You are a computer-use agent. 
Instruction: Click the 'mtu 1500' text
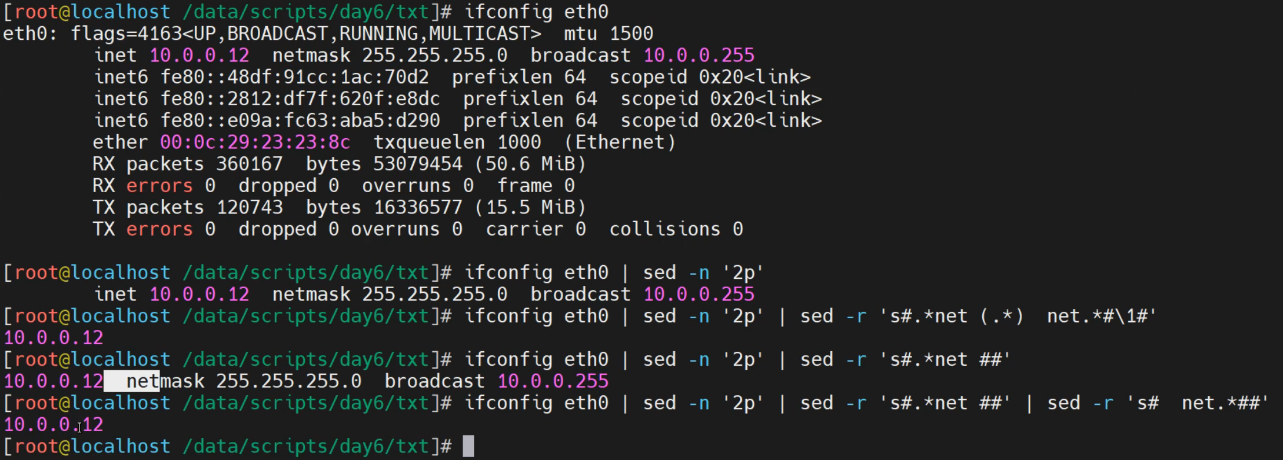(608, 34)
